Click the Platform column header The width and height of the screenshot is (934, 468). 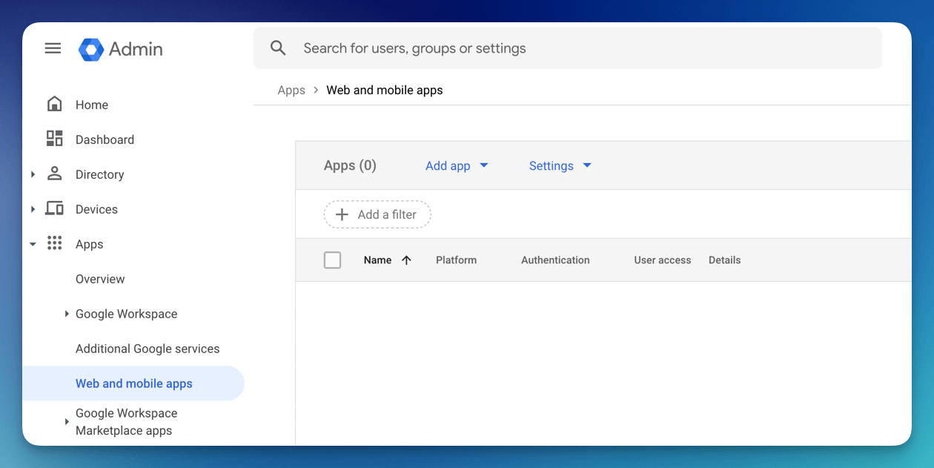[x=456, y=260]
